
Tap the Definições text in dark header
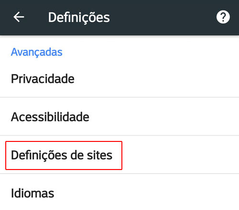[79, 17]
